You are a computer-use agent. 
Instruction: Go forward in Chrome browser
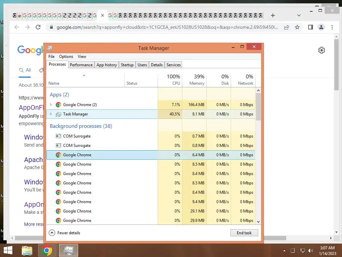click(x=27, y=27)
